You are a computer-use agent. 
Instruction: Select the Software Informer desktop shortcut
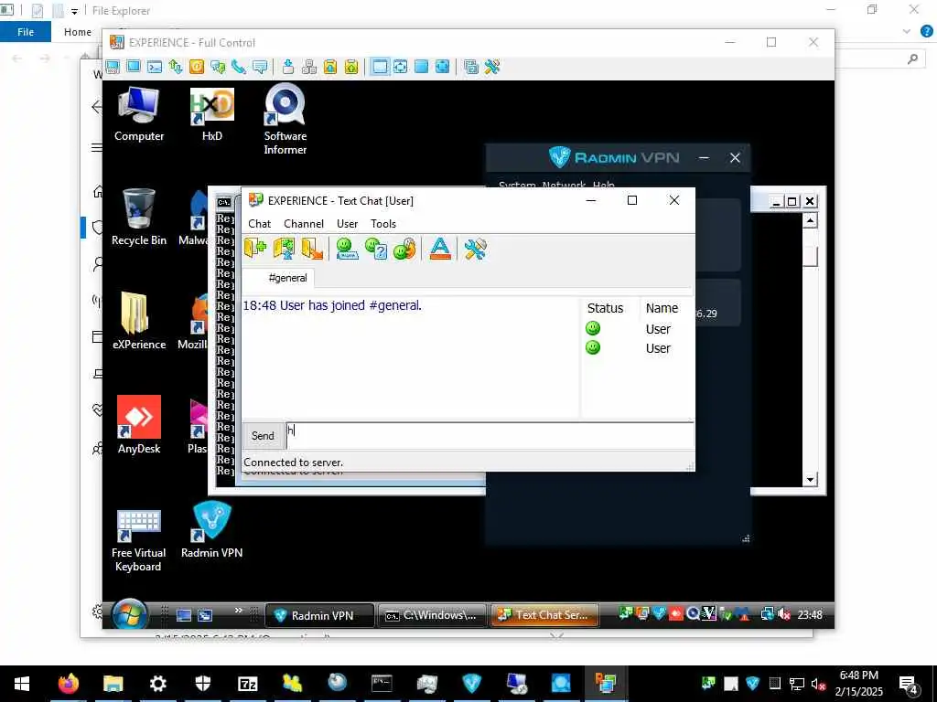[x=285, y=120]
